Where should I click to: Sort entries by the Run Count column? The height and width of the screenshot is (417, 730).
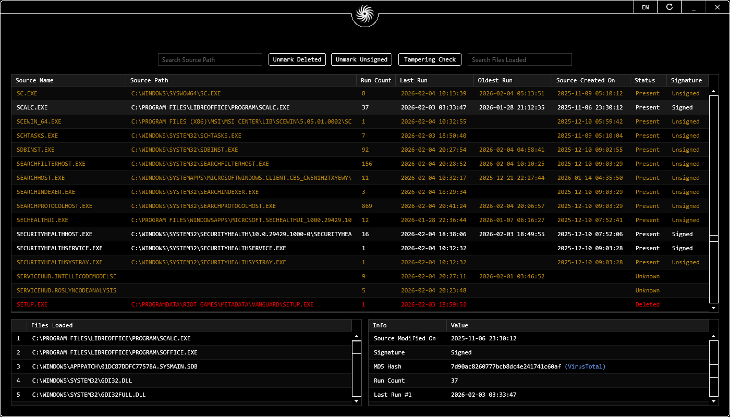(x=375, y=80)
